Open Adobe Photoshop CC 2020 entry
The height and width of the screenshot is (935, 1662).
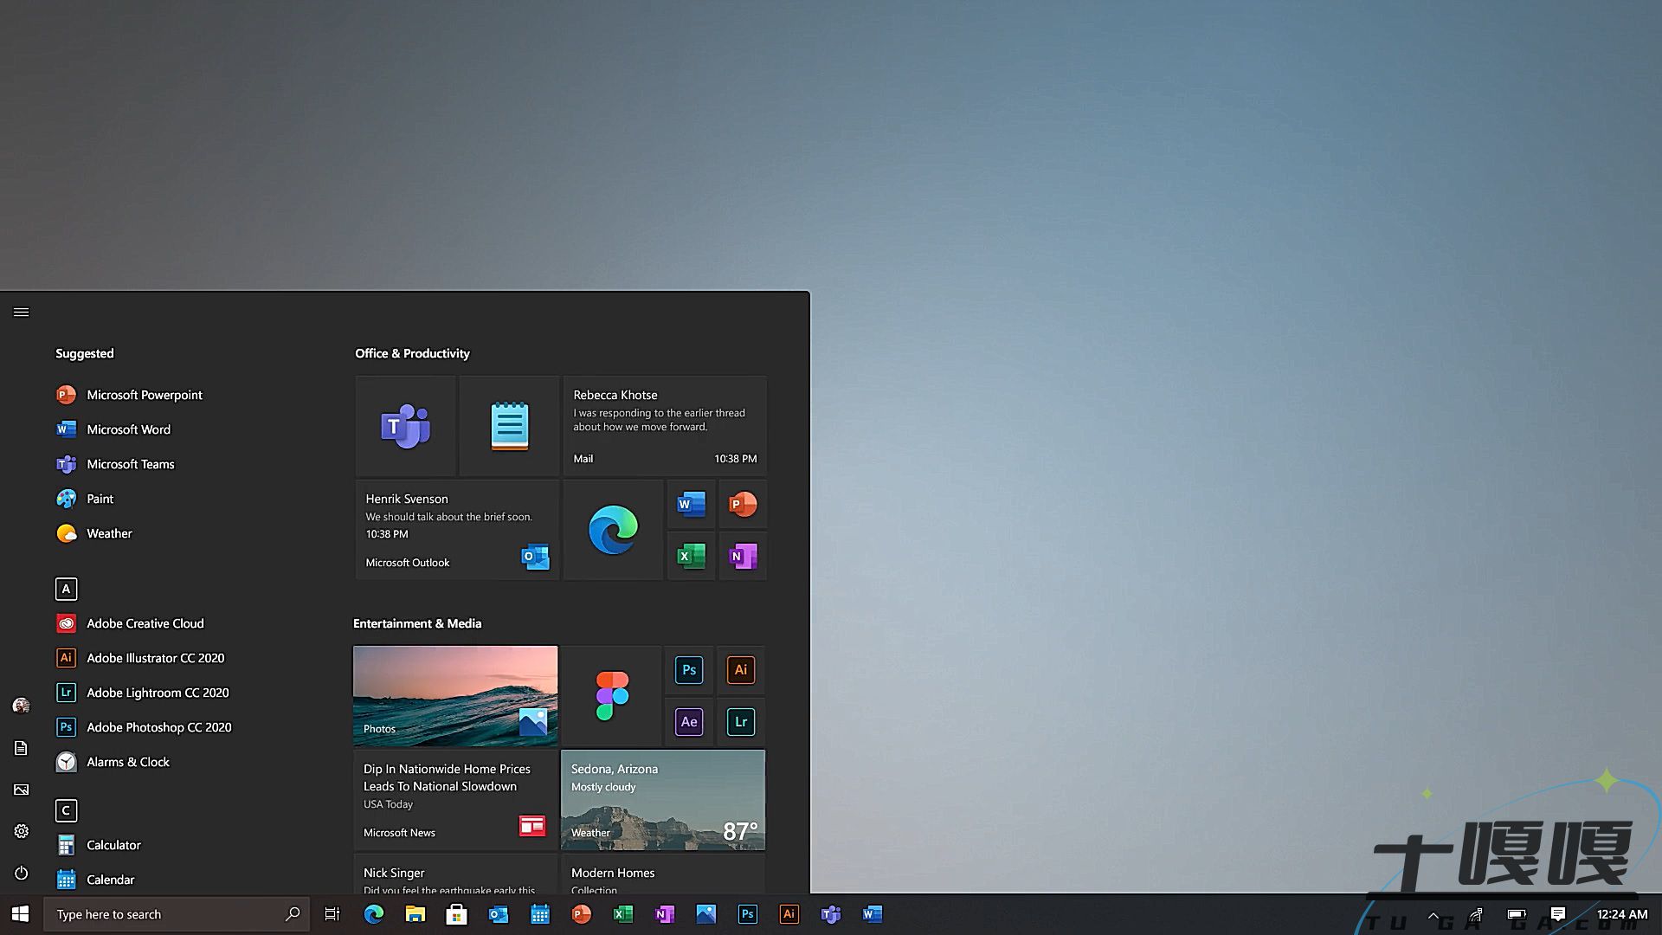pyautogui.click(x=145, y=727)
